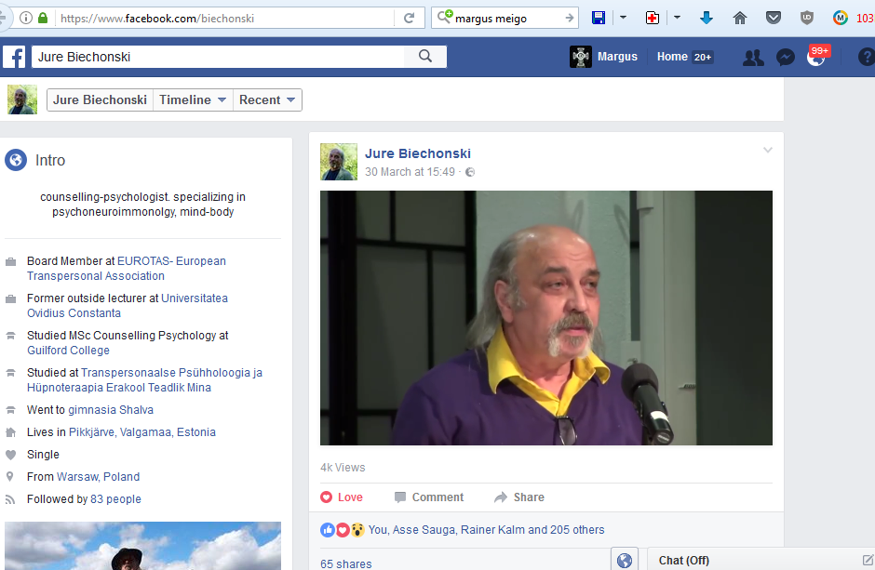875x570 pixels.
Task: Play the video in the post
Action: click(545, 318)
